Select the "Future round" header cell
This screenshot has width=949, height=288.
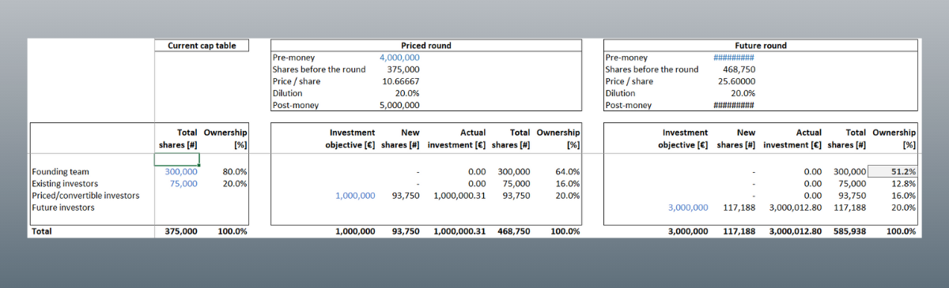[x=761, y=46]
